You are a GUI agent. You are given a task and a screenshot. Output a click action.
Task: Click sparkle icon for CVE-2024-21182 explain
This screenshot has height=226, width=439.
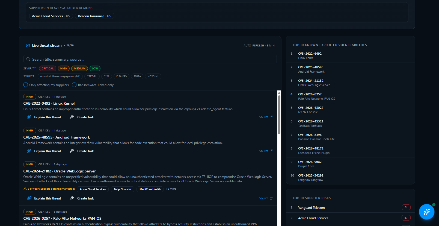tap(29, 198)
